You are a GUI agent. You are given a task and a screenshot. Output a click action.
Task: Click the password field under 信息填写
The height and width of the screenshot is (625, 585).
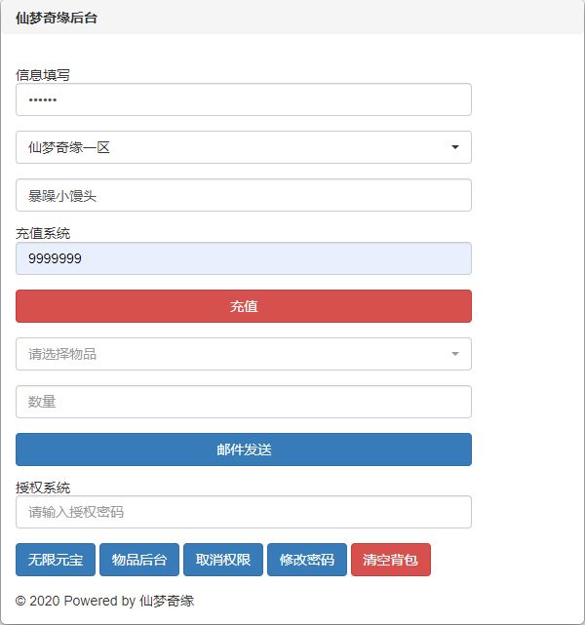(x=243, y=99)
